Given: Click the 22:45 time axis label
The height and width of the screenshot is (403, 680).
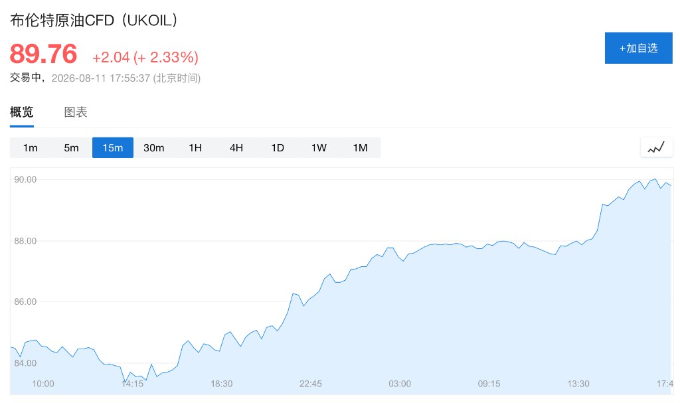Looking at the screenshot, I should coord(311,384).
